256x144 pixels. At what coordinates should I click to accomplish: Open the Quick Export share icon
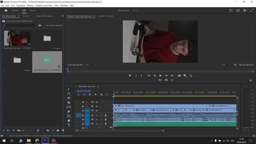tap(238, 10)
